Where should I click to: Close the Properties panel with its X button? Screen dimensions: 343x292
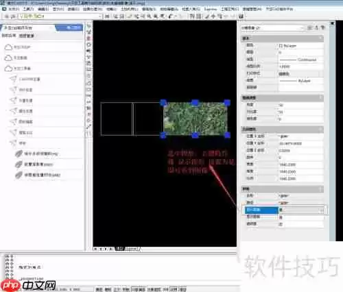pos(332,23)
